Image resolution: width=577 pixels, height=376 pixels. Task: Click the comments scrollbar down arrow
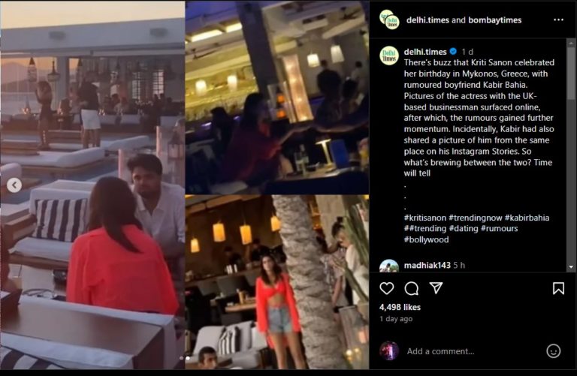click(571, 267)
